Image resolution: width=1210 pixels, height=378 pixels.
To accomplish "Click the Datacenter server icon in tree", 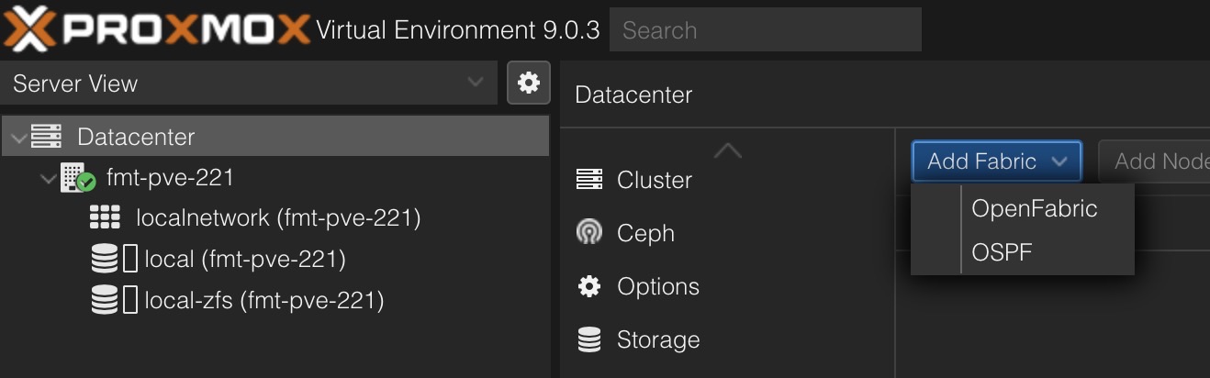I will pyautogui.click(x=46, y=137).
